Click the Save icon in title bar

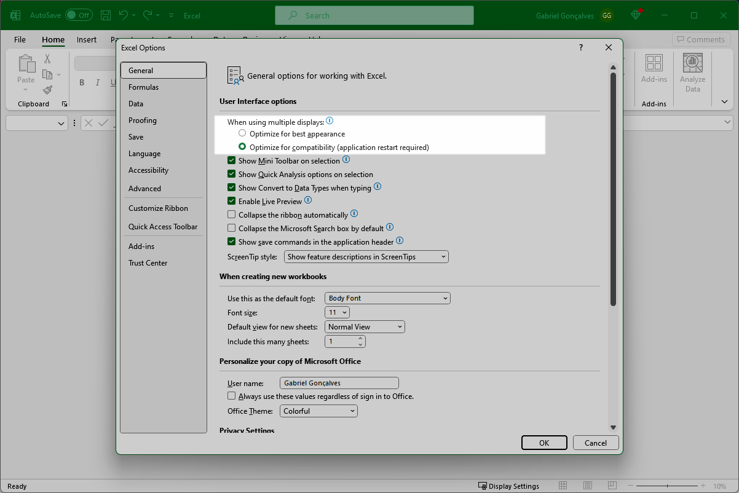tap(106, 15)
